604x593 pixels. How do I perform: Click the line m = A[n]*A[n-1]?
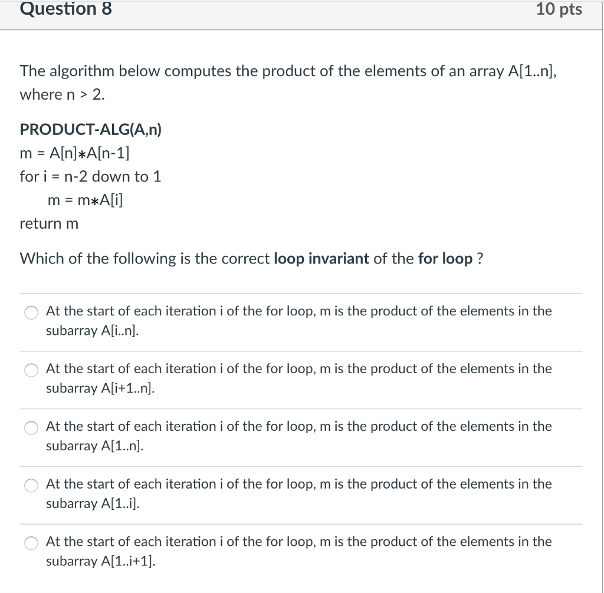point(75,153)
